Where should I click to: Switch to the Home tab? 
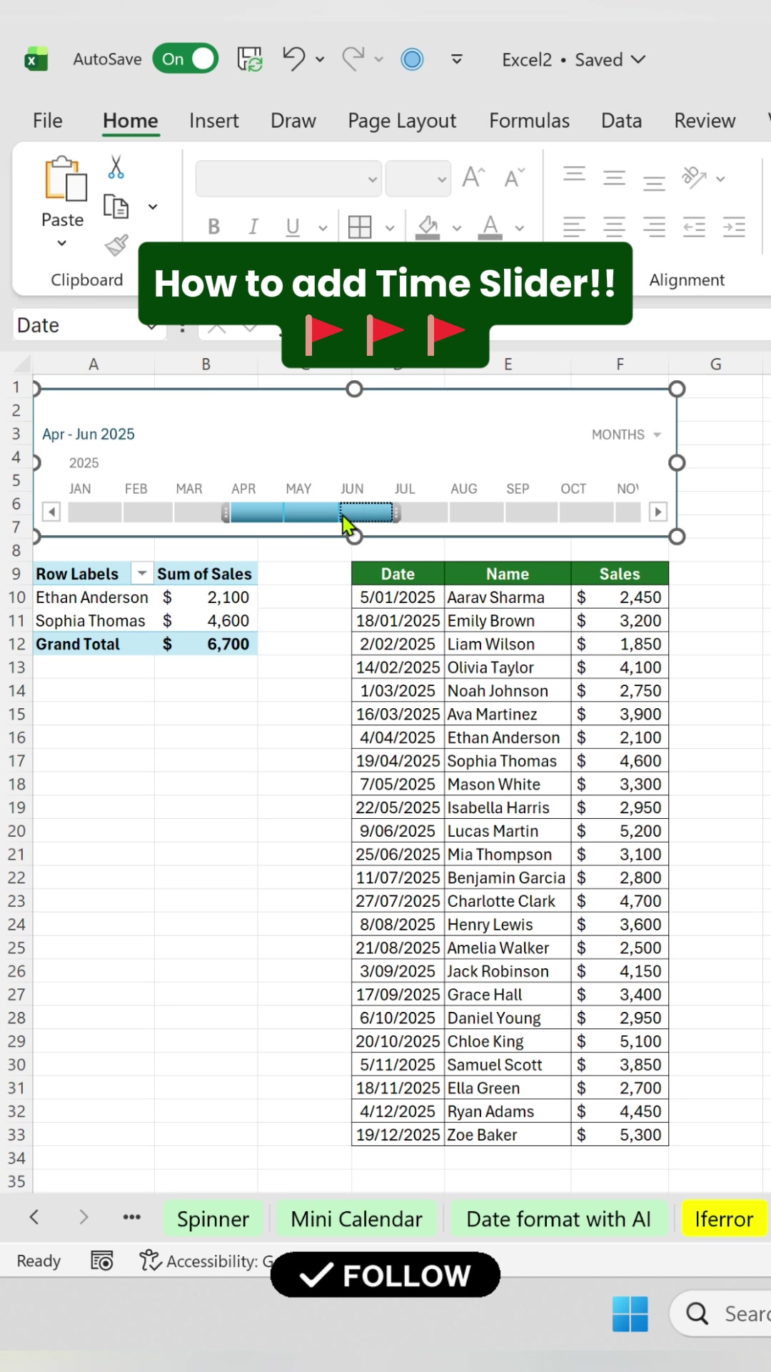[x=130, y=120]
